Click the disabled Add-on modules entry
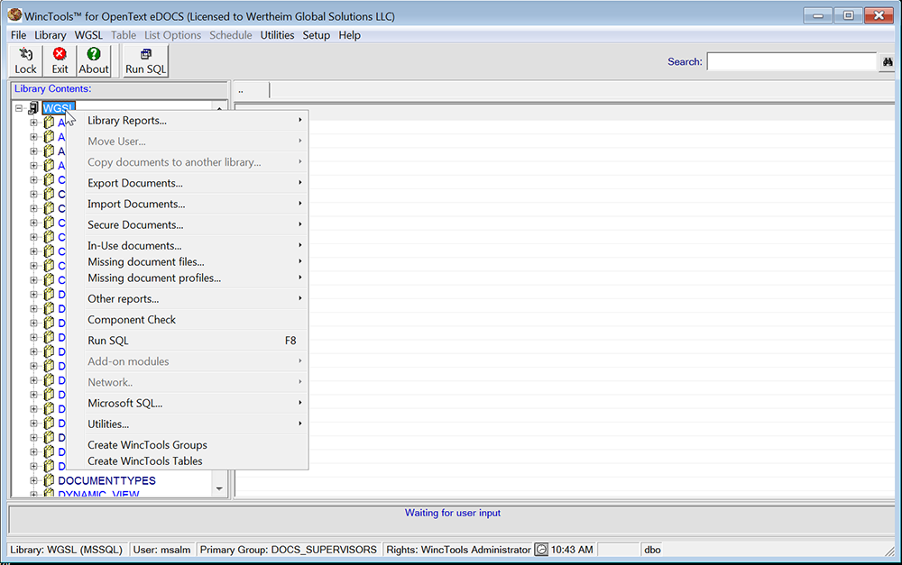 click(188, 361)
